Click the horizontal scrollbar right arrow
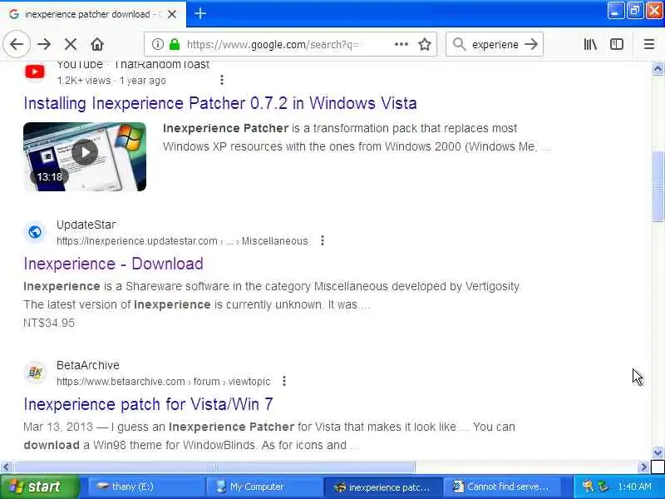This screenshot has height=499, width=665. pyautogui.click(x=643, y=467)
